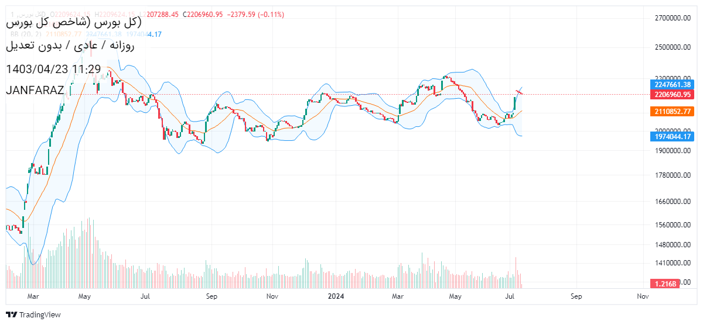Click the orange 2110852.77 basis label

[x=672, y=112]
